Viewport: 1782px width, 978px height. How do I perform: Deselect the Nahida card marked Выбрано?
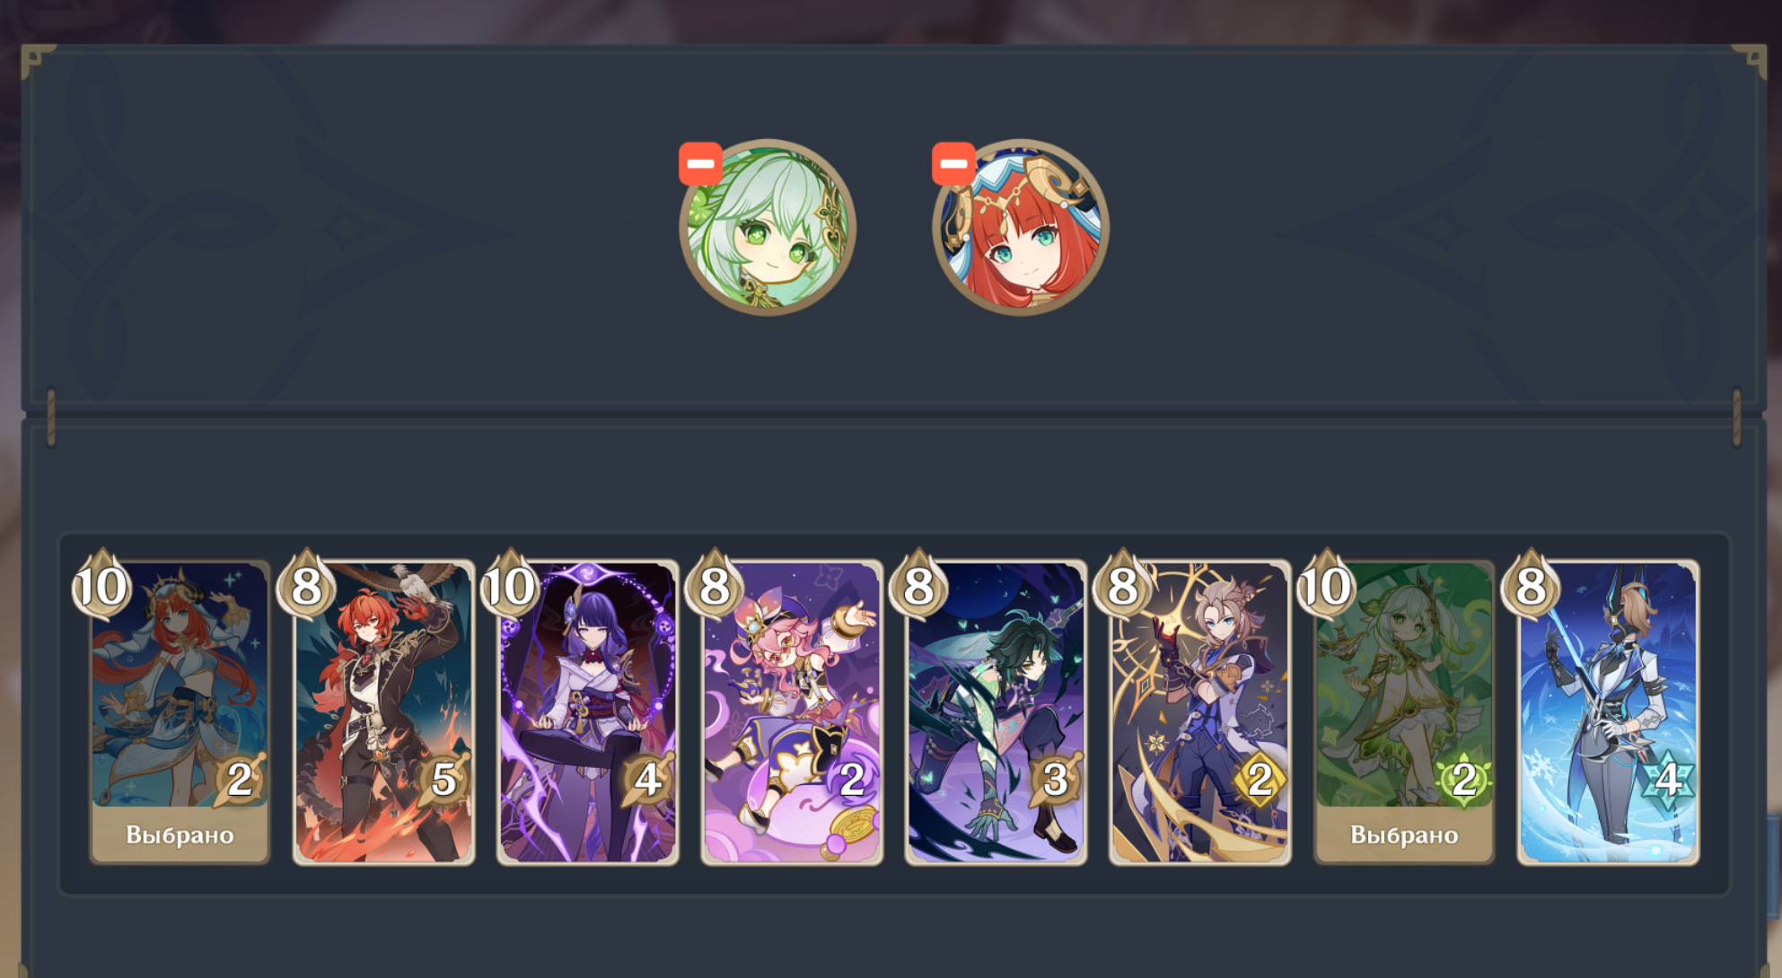(x=1404, y=712)
